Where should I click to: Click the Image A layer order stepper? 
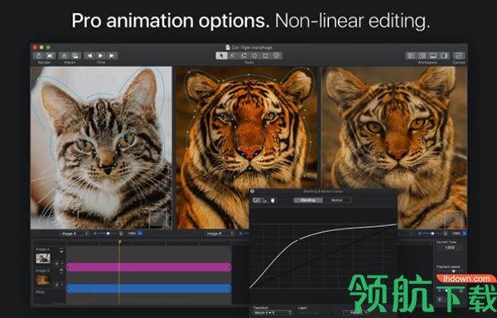click(61, 251)
